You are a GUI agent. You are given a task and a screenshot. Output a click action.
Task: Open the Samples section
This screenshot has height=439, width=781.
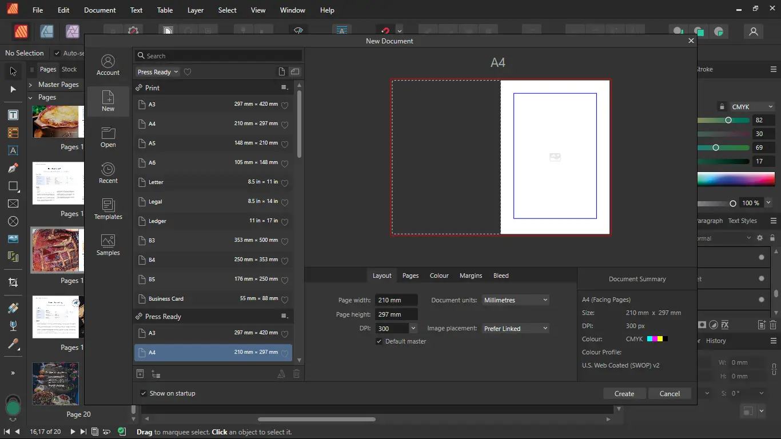point(108,245)
